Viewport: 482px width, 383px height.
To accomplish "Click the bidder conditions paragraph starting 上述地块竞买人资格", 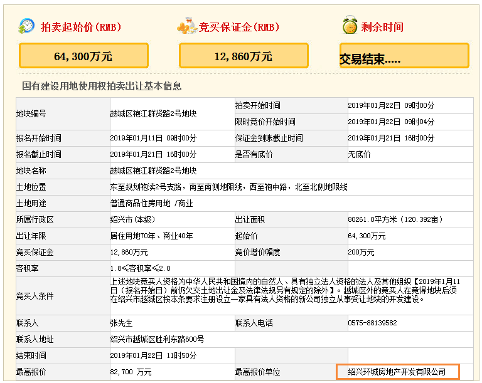I will 285,290.
